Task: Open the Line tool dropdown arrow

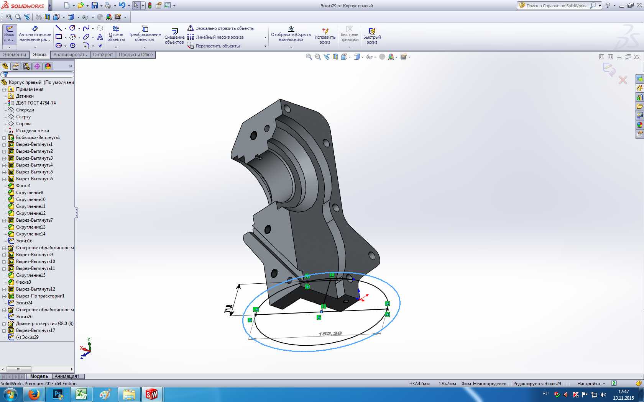Action: [x=65, y=28]
